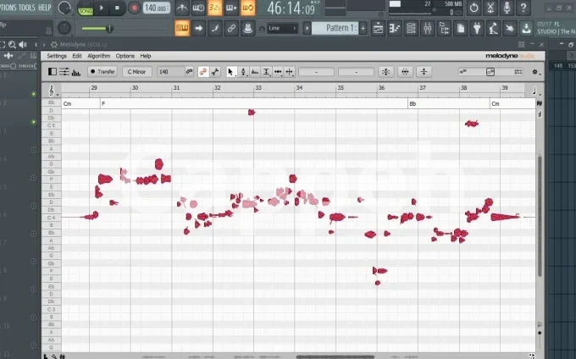576x359 pixels.
Task: Click the red Record button
Action: pyautogui.click(x=134, y=8)
